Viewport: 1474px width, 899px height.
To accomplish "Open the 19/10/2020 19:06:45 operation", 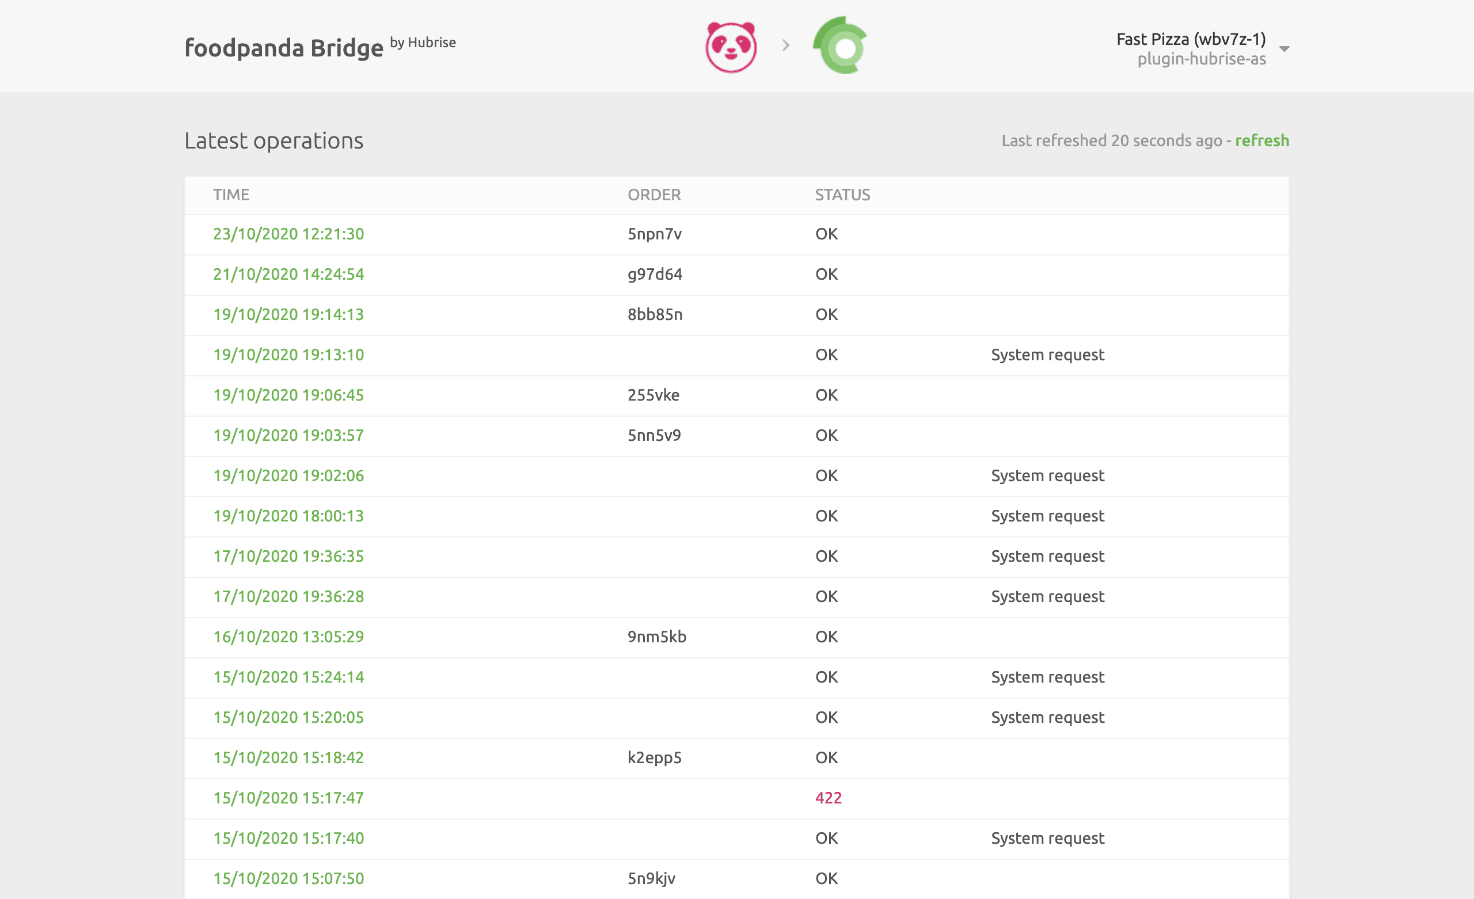I will tap(288, 395).
